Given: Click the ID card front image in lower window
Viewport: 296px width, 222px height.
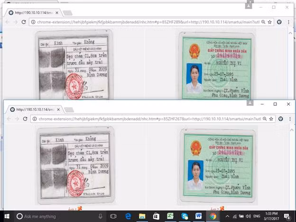Looking at the screenshot, I should (x=218, y=166).
